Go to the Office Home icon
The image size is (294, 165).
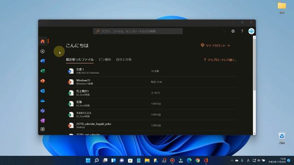pyautogui.click(x=43, y=41)
